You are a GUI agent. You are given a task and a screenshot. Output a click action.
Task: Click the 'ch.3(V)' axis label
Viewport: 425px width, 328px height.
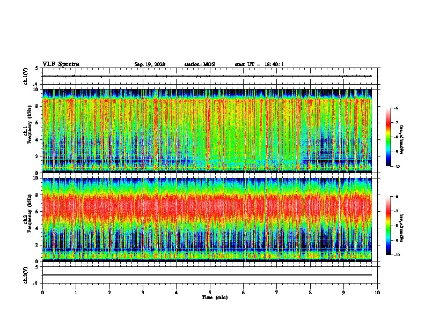(26, 275)
